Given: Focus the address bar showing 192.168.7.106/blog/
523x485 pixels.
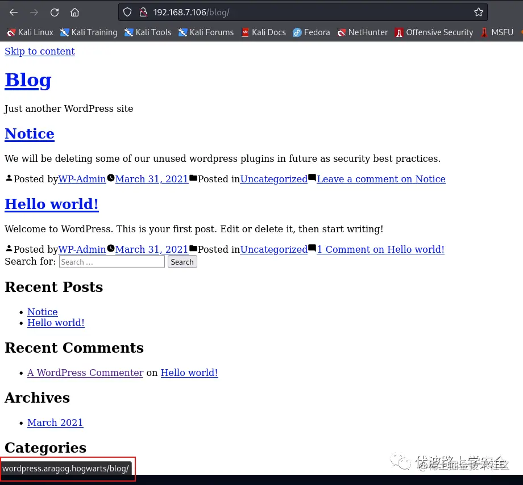Looking at the screenshot, I should pyautogui.click(x=303, y=12).
